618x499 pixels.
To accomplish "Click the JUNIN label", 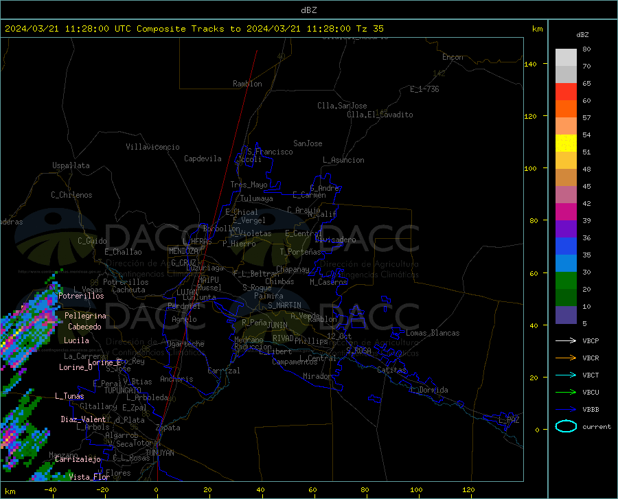I will (277, 325).
